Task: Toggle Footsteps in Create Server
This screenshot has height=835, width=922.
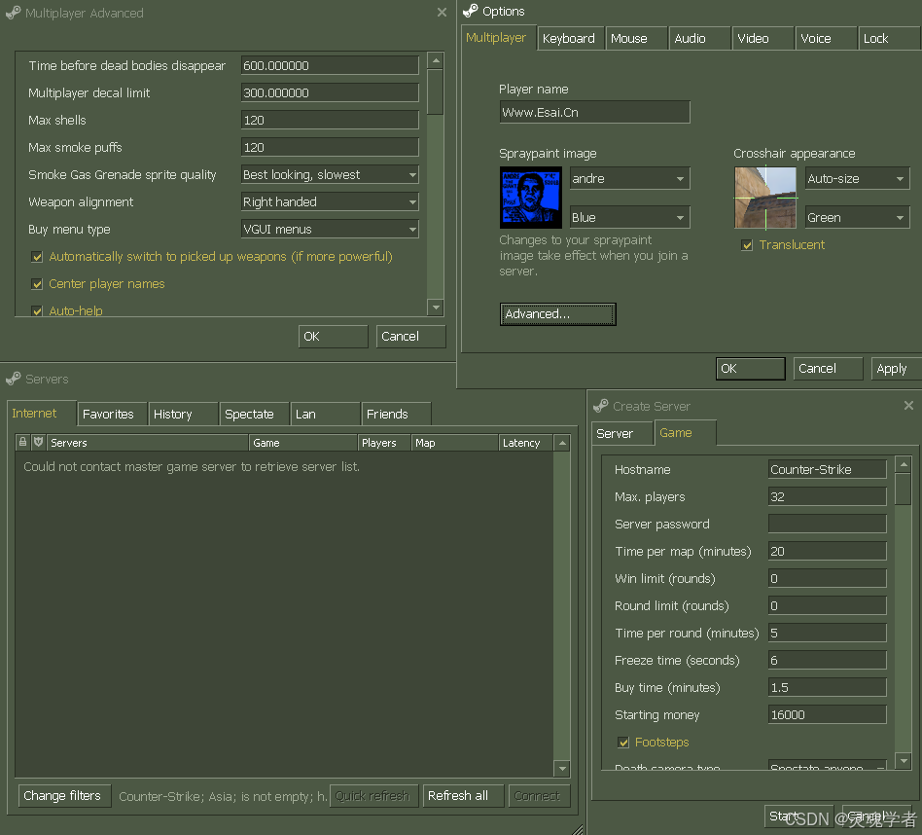Action: click(623, 743)
